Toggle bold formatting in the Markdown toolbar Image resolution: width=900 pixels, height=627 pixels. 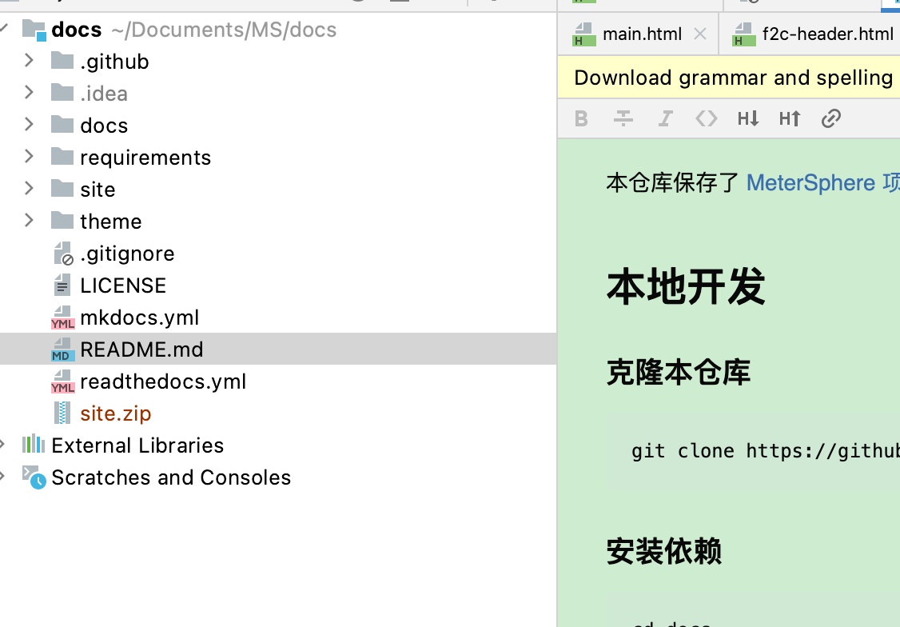[x=581, y=118]
